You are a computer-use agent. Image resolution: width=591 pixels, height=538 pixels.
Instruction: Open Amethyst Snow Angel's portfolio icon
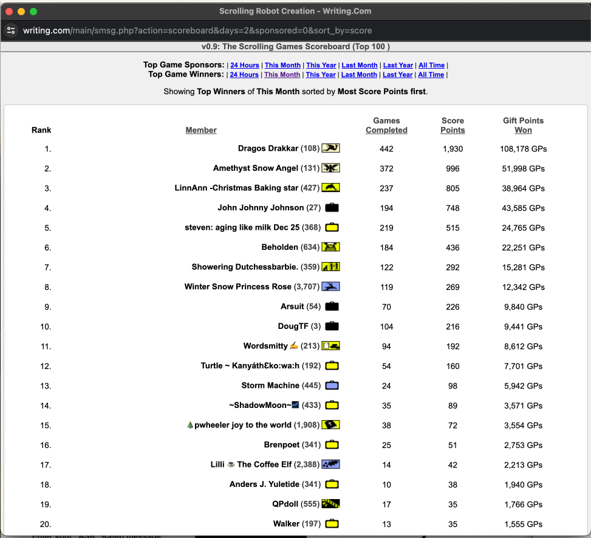click(x=330, y=168)
